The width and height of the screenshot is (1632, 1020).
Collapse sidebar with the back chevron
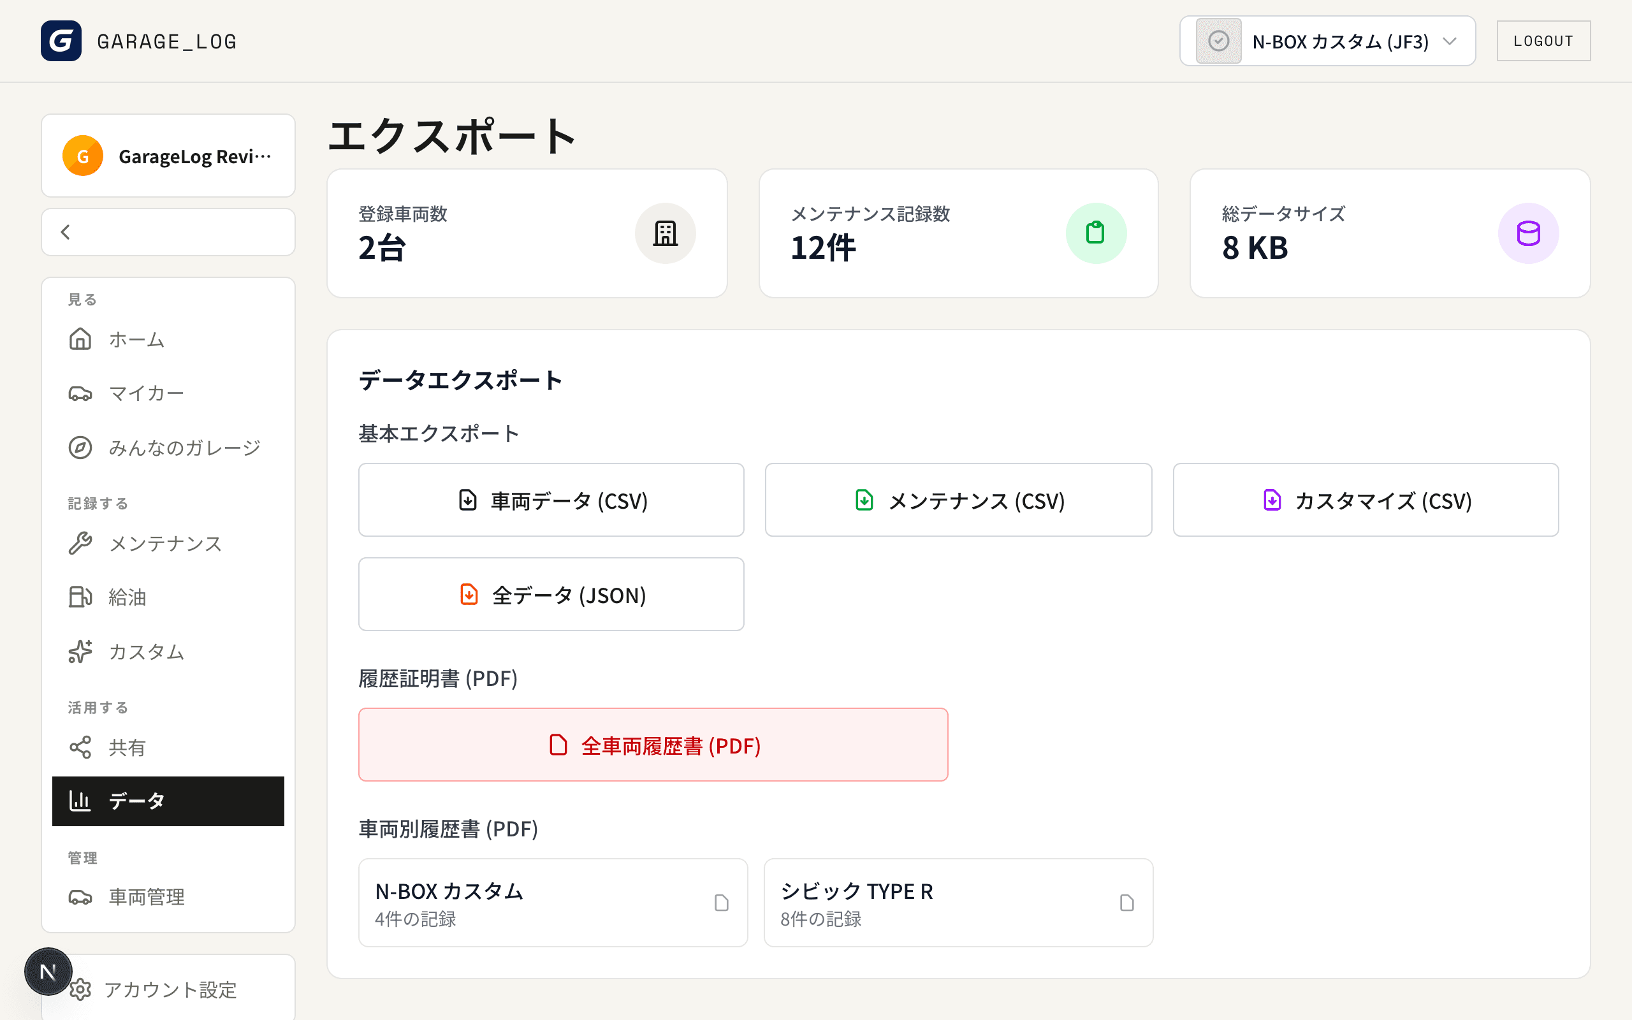[66, 232]
